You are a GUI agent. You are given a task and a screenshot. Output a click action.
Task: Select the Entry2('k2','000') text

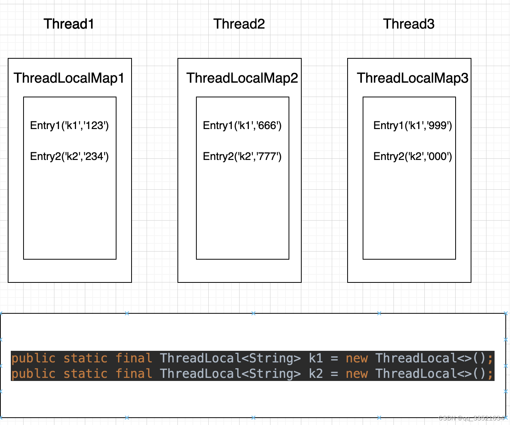coord(413,156)
